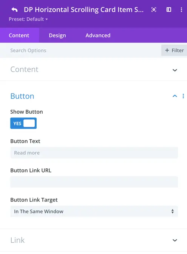187x254 pixels.
Task: Open the Preset: Default dropdown
Action: tap(28, 19)
